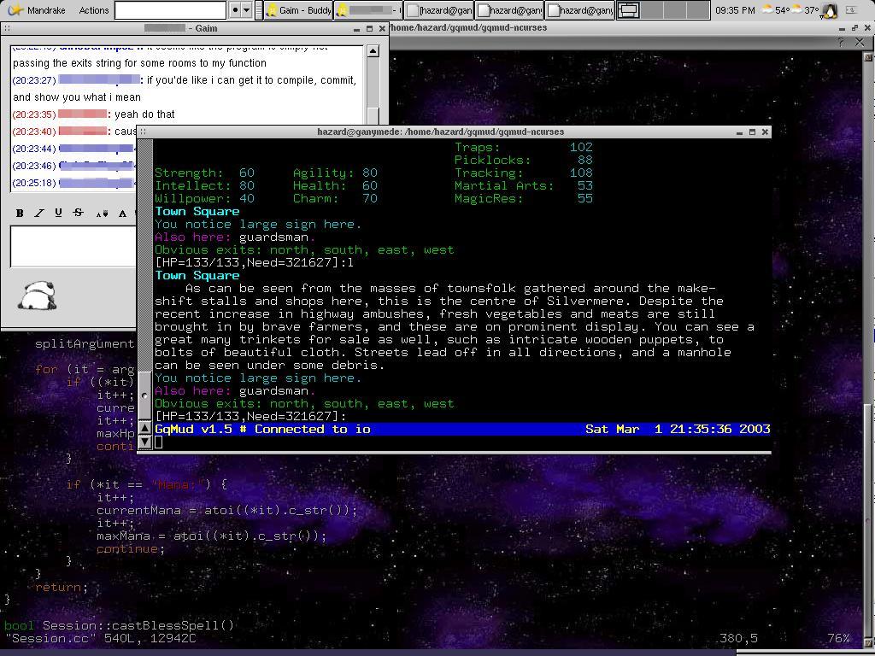Click the normal font size 'A' icon

point(122,213)
